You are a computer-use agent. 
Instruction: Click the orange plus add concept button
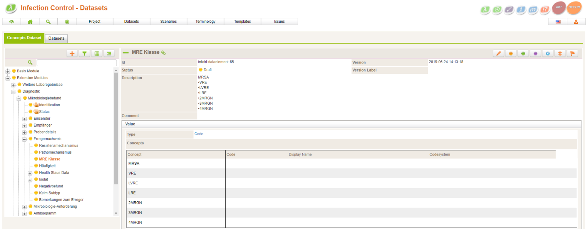pyautogui.click(x=72, y=53)
